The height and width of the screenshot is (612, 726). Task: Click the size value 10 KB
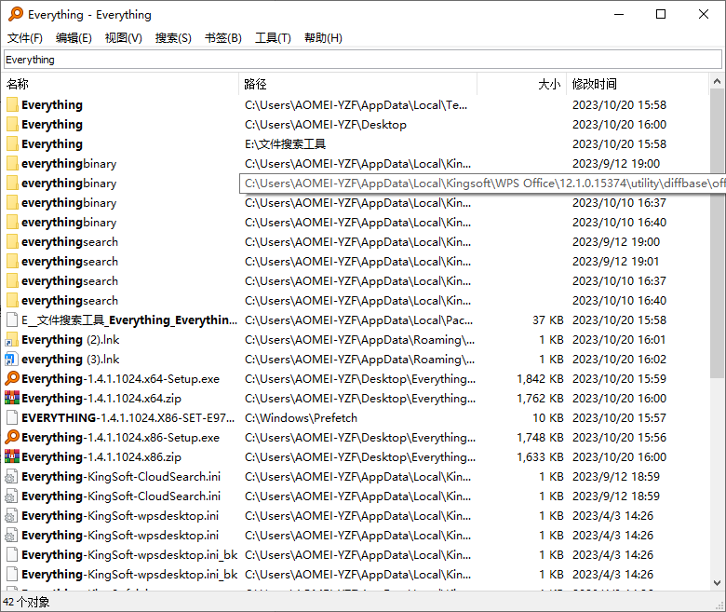(548, 418)
